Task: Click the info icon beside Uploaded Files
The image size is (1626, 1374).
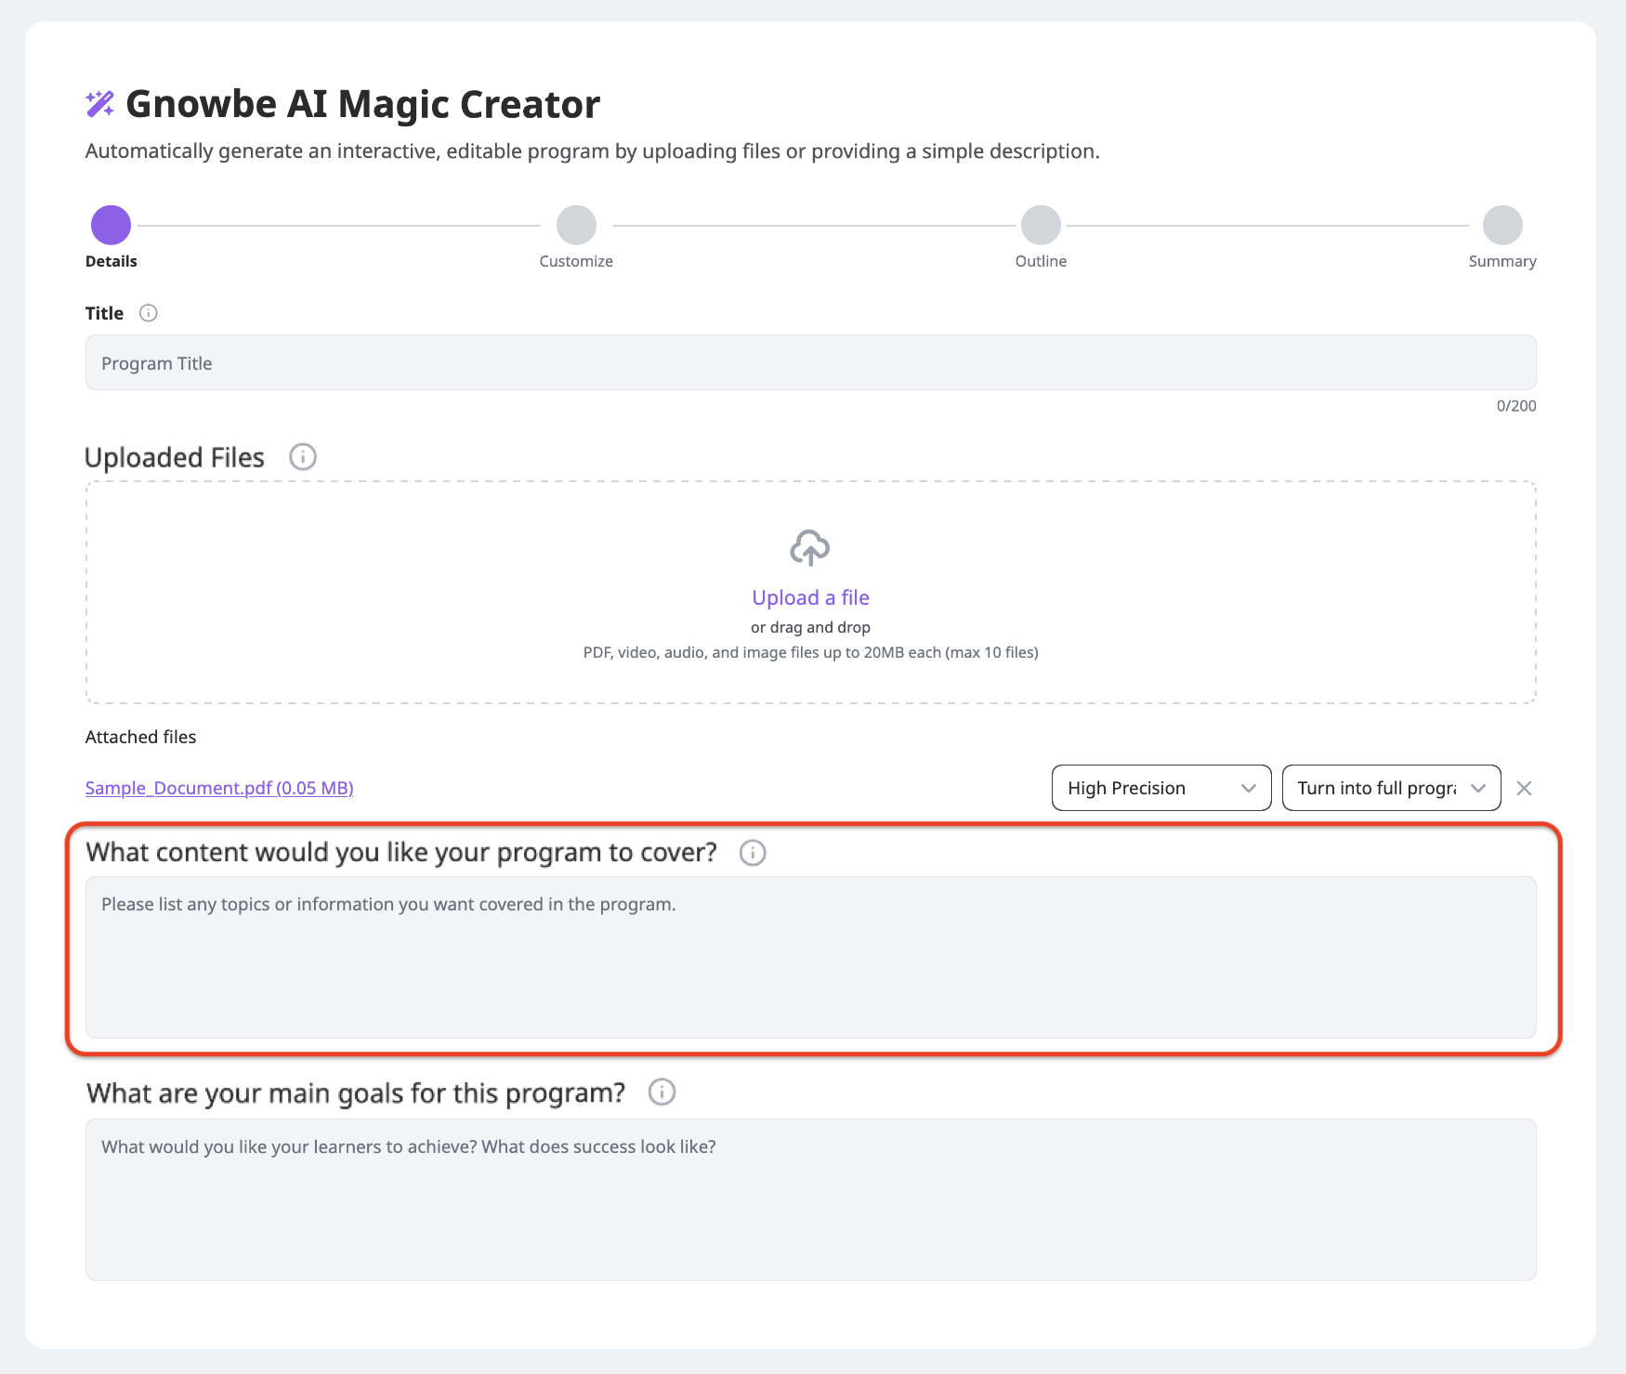Action: (303, 457)
